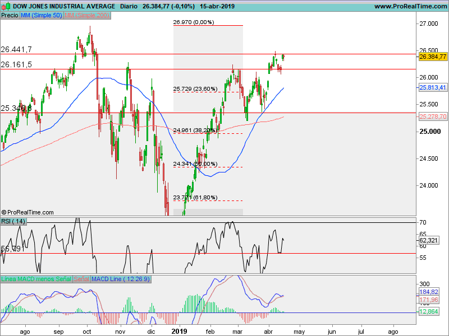Click the resistance level label 26.441,7

(16, 49)
